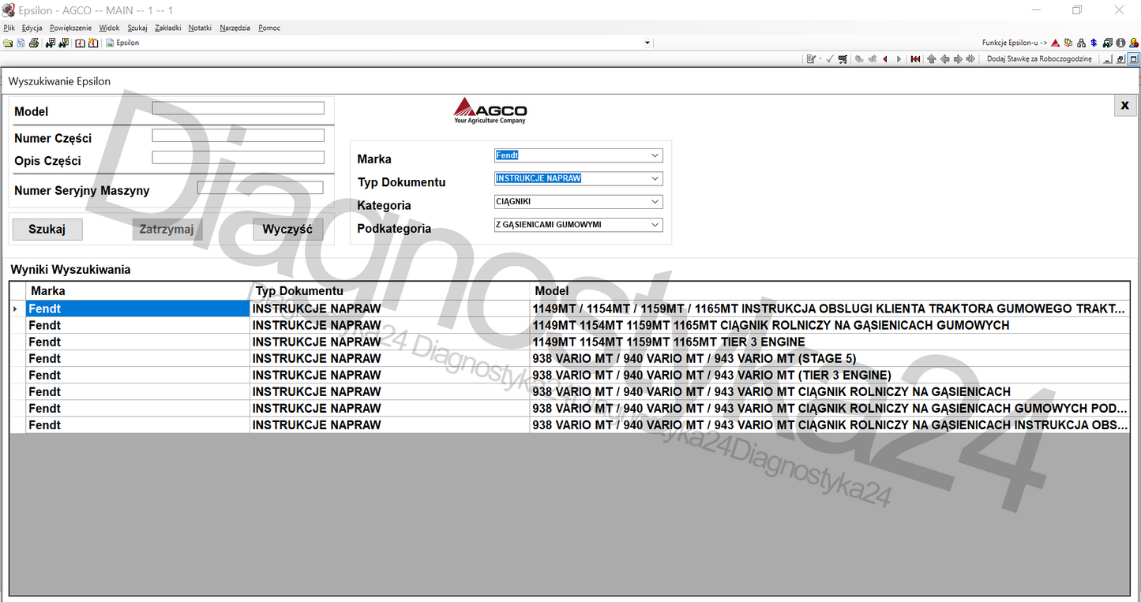Open the Narzędzia menu
Image resolution: width=1141 pixels, height=602 pixels.
click(x=235, y=28)
